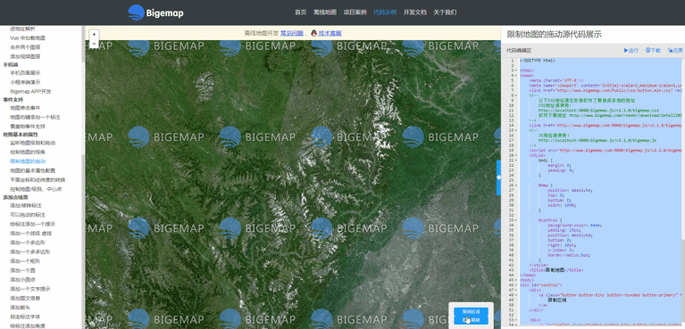Click the 取消限制 button on the map
Image resolution: width=685 pixels, height=329 pixels.
471,321
